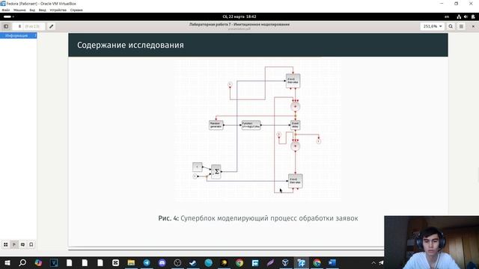Screen dimensions: 479x269
Task: Switch sidebar to bookmarks view
Action: coord(31,244)
